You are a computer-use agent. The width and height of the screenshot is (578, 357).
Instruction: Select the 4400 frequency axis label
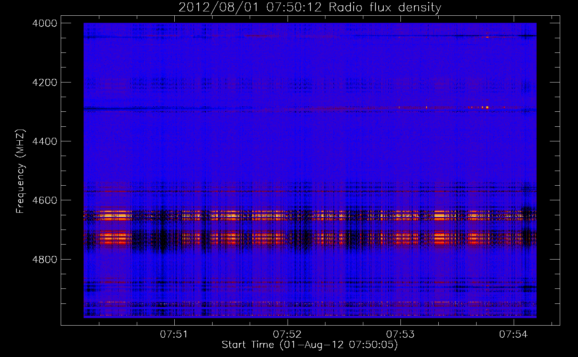[45, 141]
